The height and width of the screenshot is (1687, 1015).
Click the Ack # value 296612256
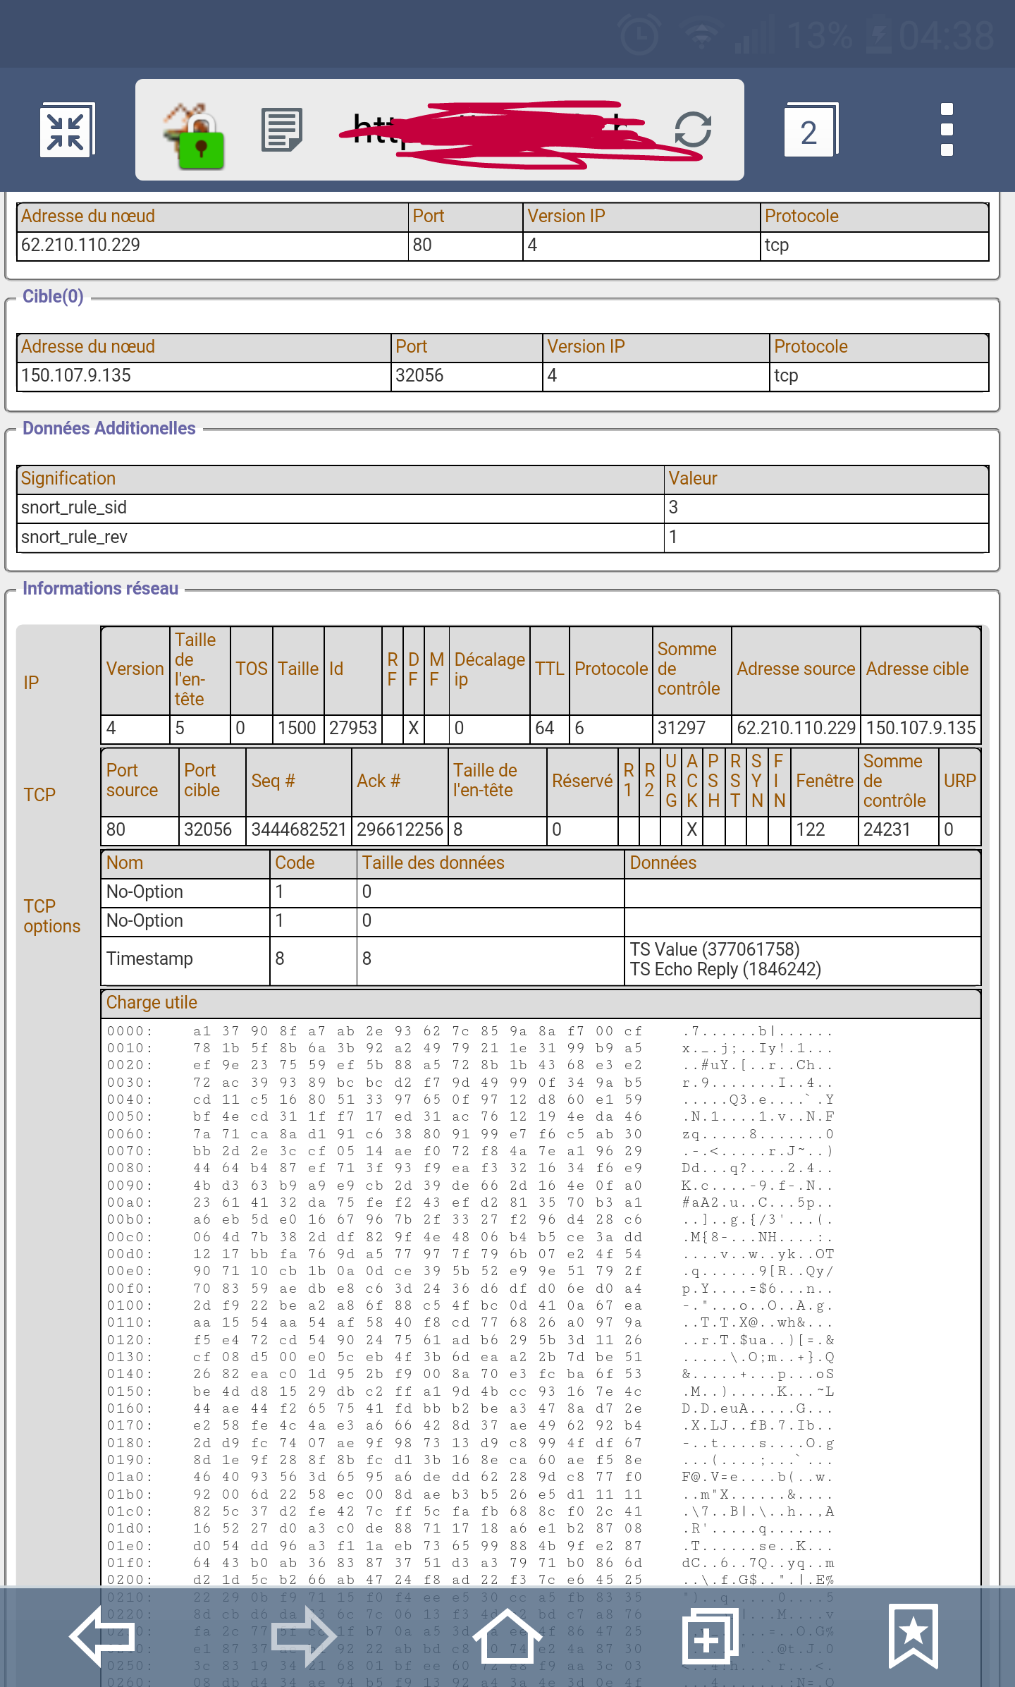[x=400, y=830]
